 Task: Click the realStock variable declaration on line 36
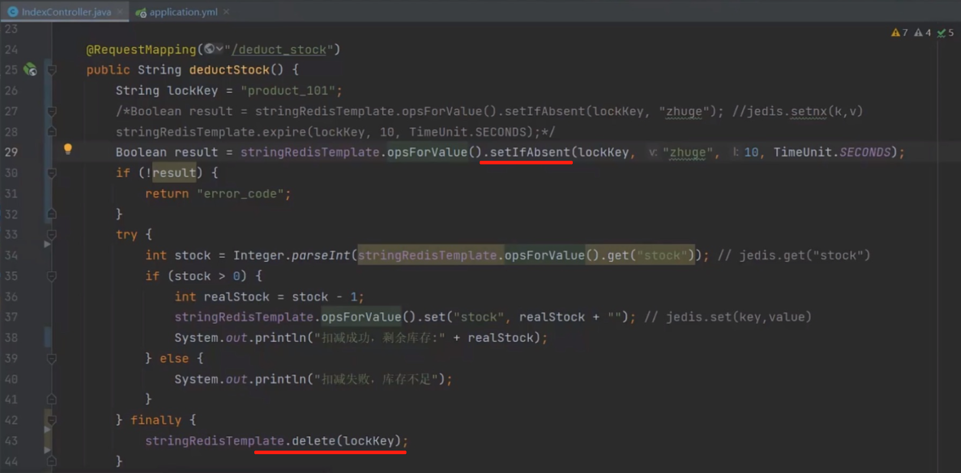(x=236, y=297)
